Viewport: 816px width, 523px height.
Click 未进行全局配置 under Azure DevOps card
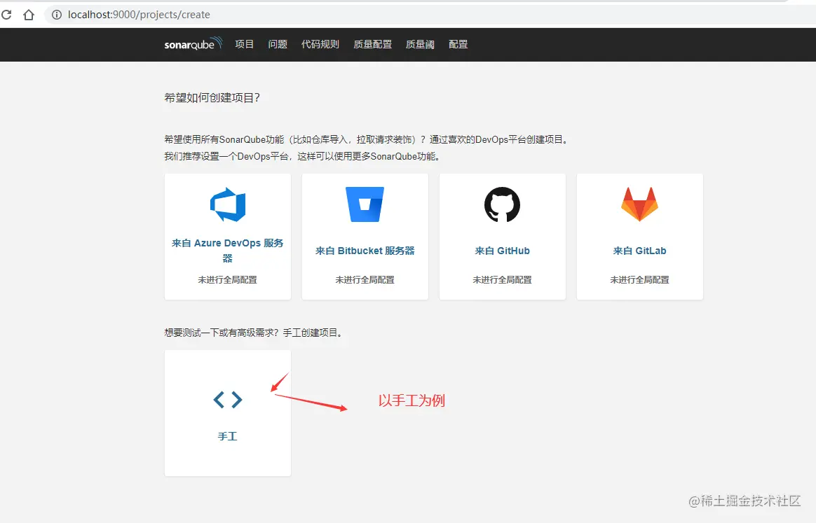(x=227, y=279)
